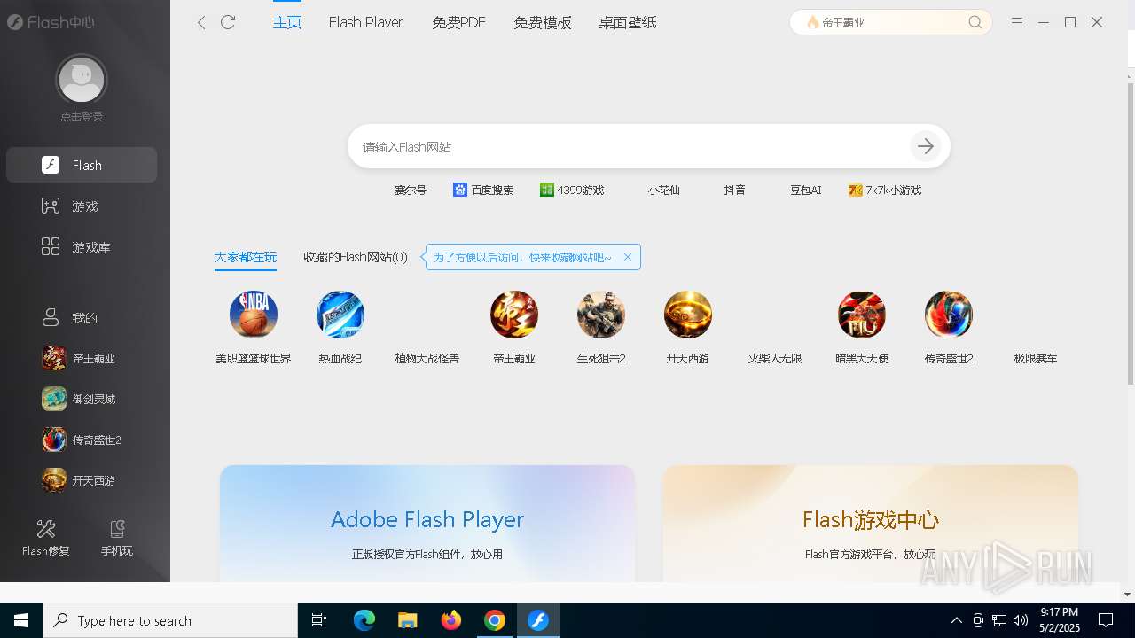Switch to the 主页 tab

[x=287, y=22]
